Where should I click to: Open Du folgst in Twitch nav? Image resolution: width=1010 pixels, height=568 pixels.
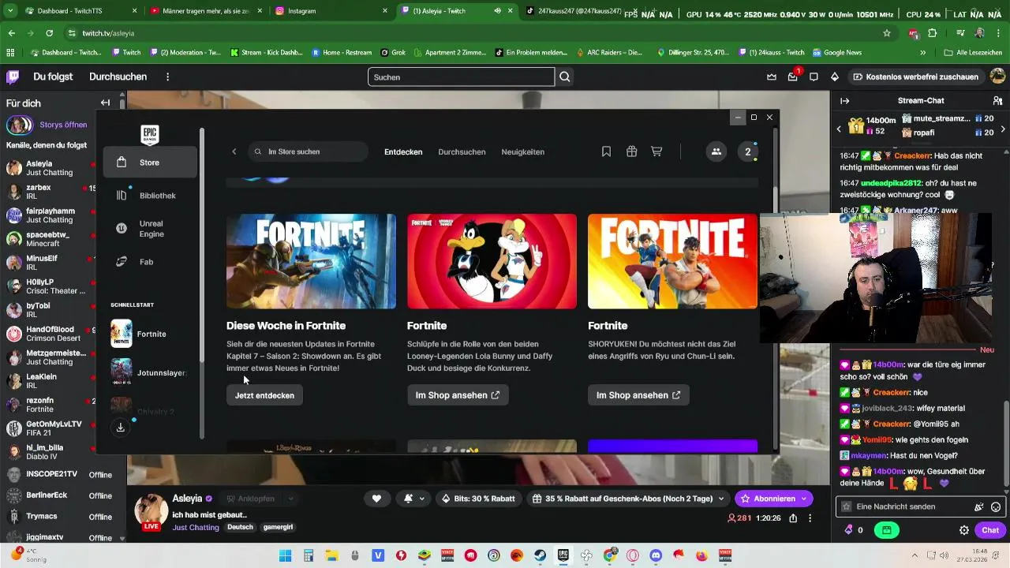coord(54,77)
